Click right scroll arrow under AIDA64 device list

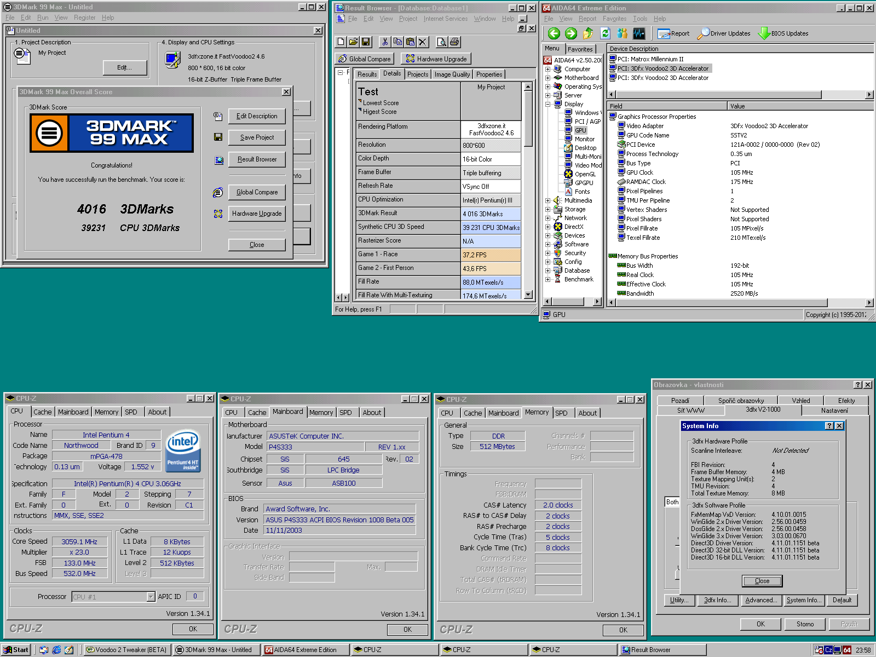point(869,95)
